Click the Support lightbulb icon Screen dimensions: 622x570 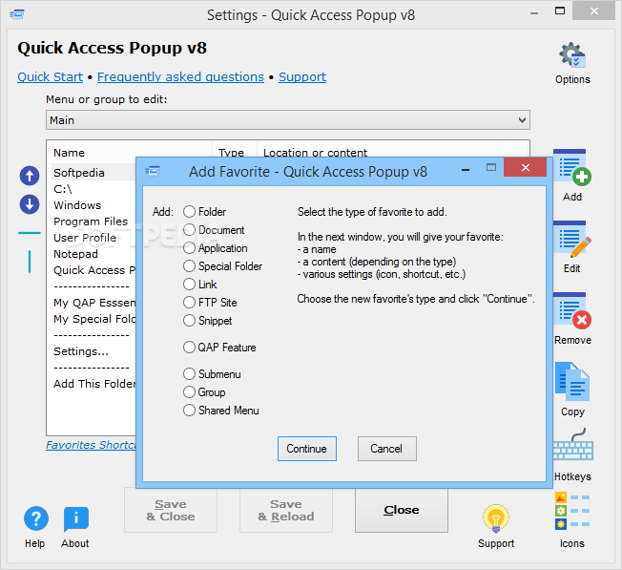pyautogui.click(x=496, y=518)
